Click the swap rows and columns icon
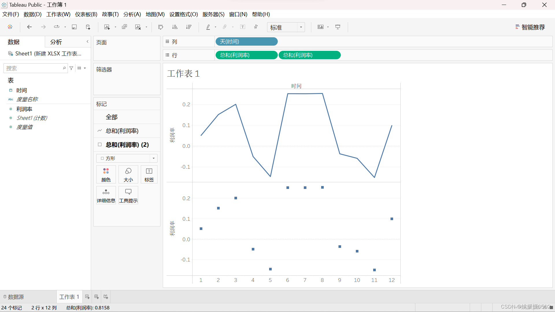 [x=161, y=27]
